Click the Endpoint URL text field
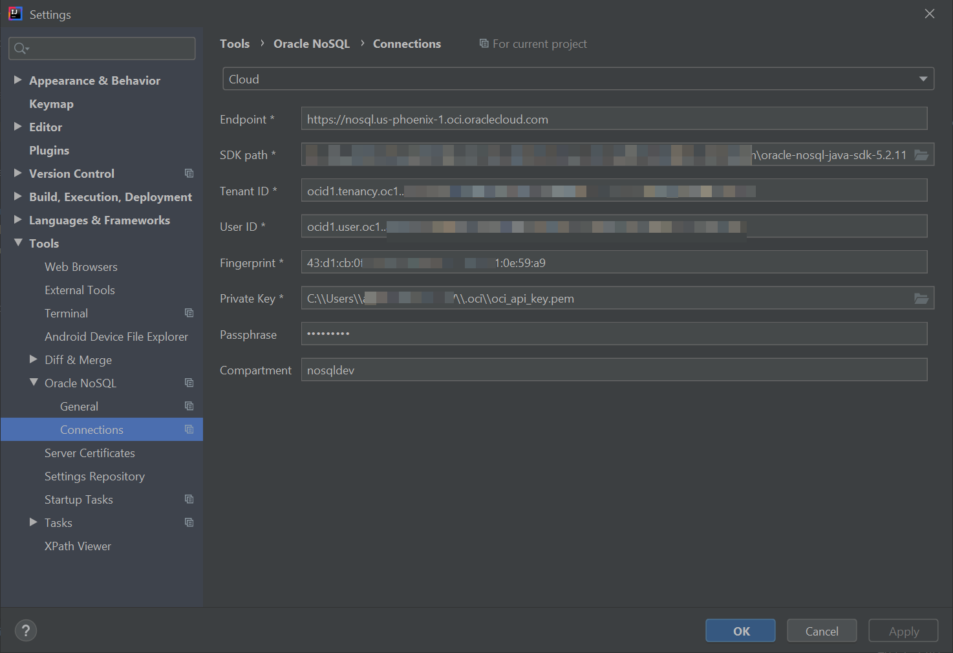Screen dimensions: 953x653 pos(614,120)
